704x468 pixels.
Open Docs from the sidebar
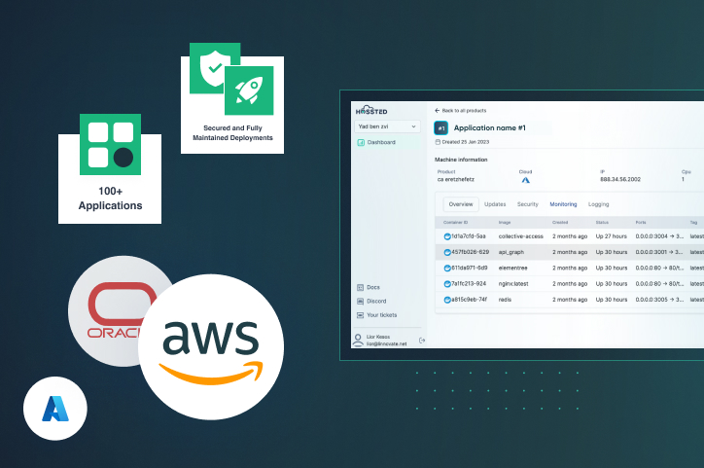coord(373,288)
